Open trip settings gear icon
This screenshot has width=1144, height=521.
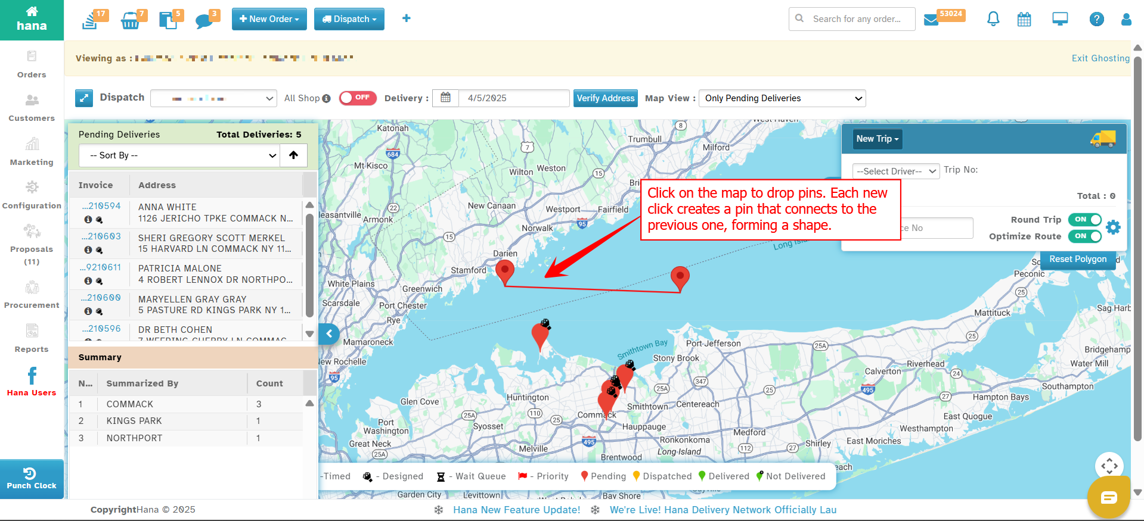pyautogui.click(x=1113, y=227)
